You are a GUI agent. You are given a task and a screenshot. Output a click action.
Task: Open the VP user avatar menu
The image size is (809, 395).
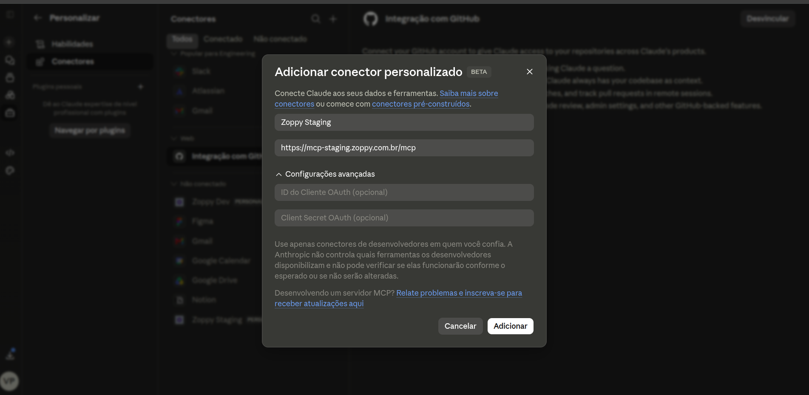[x=9, y=381]
